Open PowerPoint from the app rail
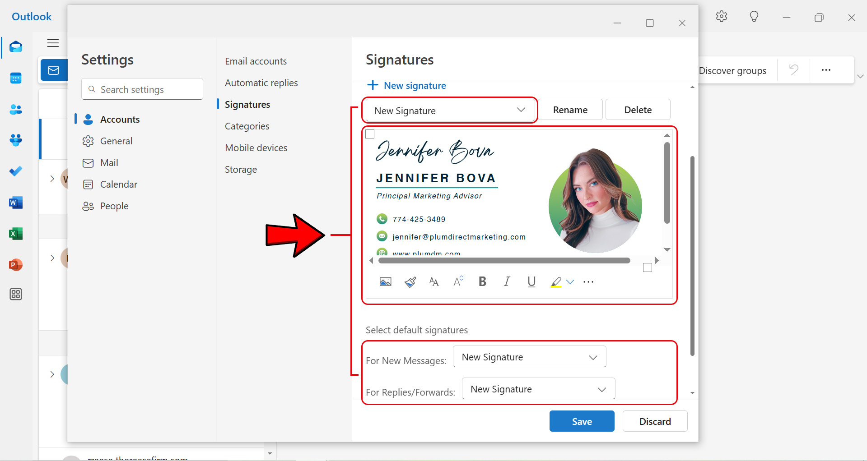867x461 pixels. 16,265
